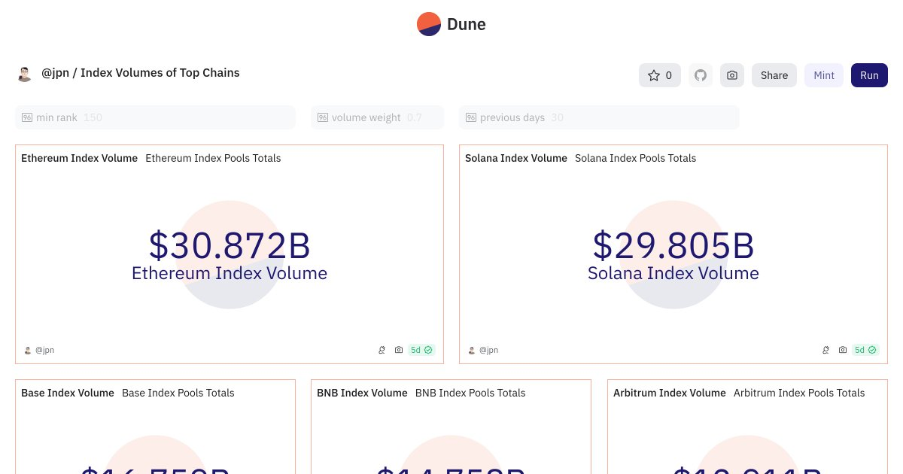This screenshot has height=474, width=903.
Task: Star the Index Volumes dashboard
Action: pyautogui.click(x=660, y=75)
